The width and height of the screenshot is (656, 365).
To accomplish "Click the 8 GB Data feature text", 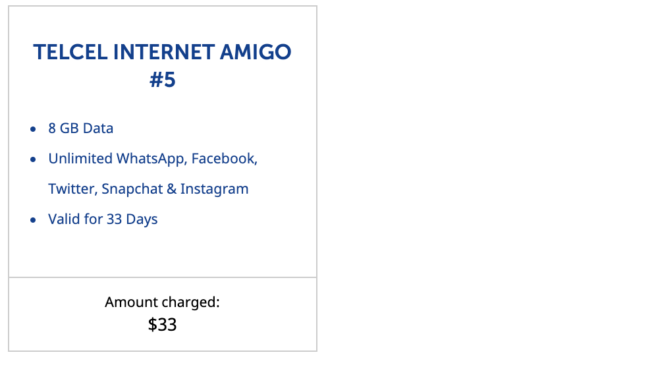I will 81,128.
